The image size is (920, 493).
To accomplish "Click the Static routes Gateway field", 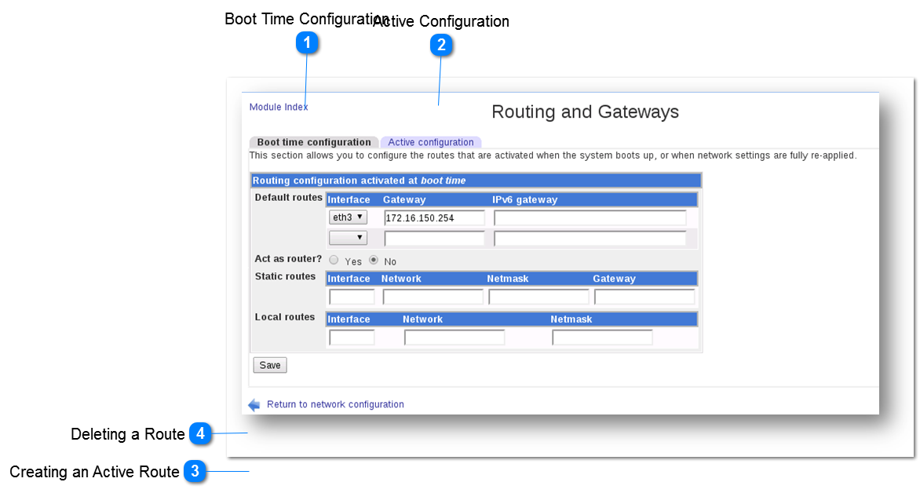I will pyautogui.click(x=644, y=297).
